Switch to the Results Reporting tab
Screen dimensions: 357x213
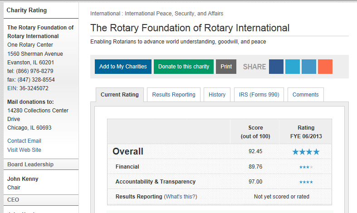(x=174, y=95)
